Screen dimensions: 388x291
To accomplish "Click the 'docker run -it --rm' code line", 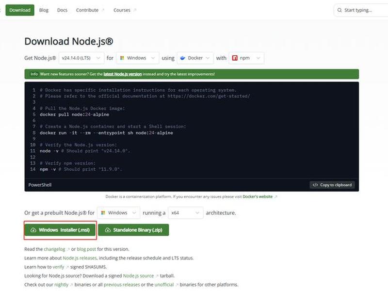I will click(x=106, y=133).
